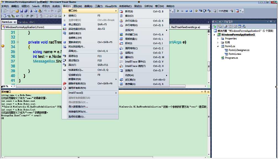
Task: Open the Telerik menu
Action: [36, 6]
